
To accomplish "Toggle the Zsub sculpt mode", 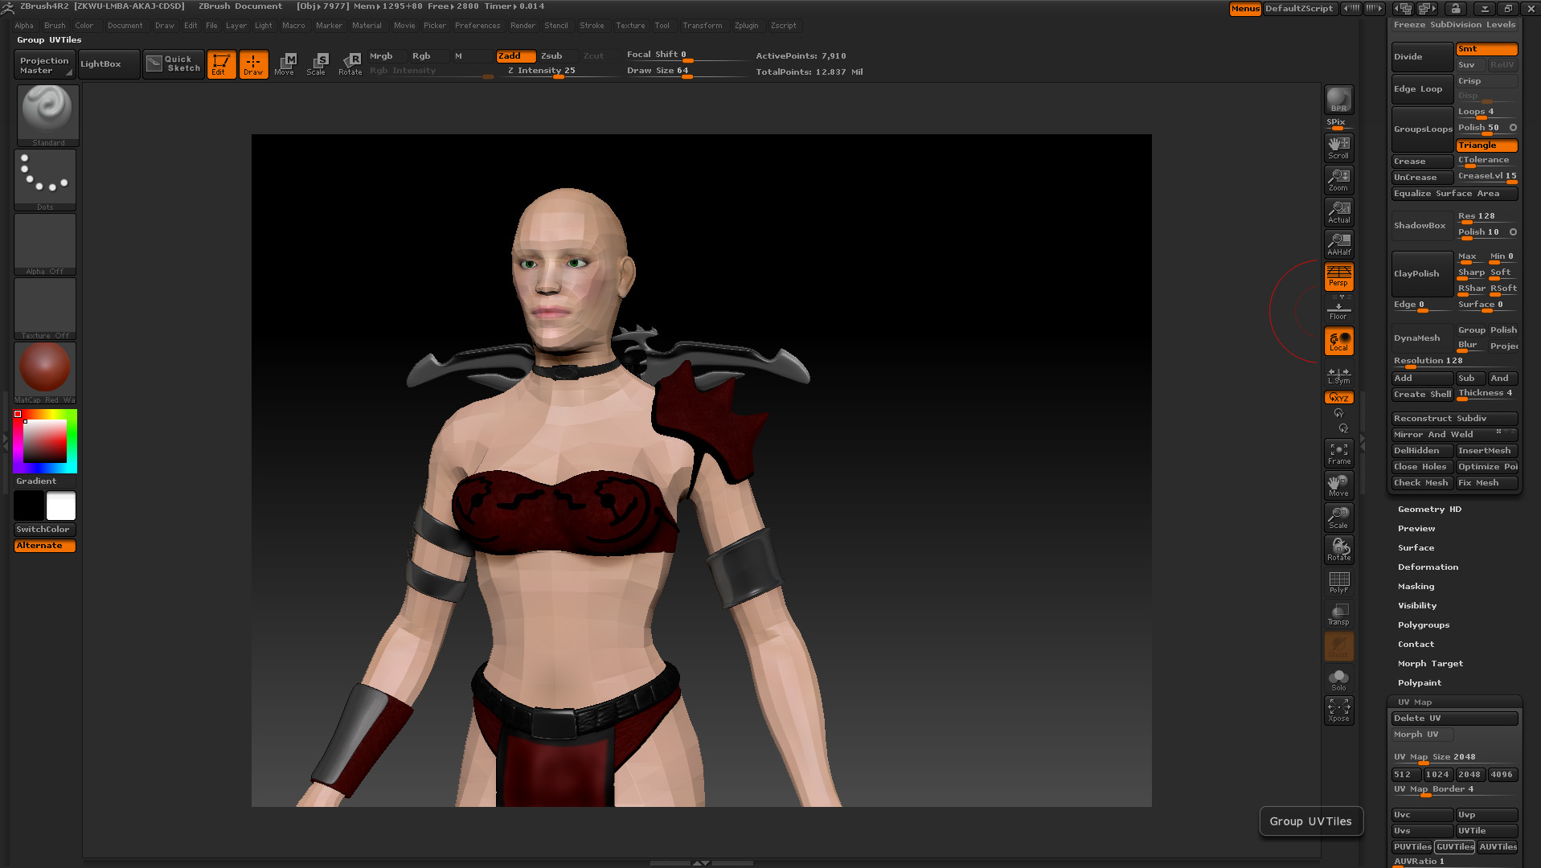I will tap(551, 56).
